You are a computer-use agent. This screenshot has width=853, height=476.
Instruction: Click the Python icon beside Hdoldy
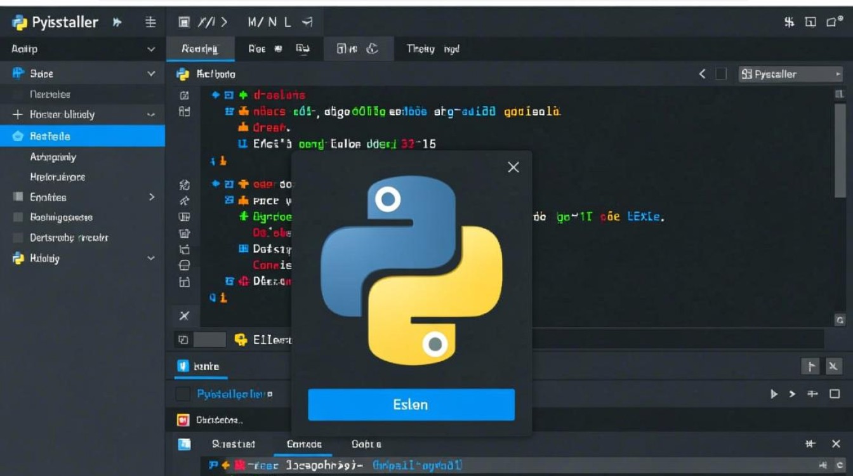[18, 258]
